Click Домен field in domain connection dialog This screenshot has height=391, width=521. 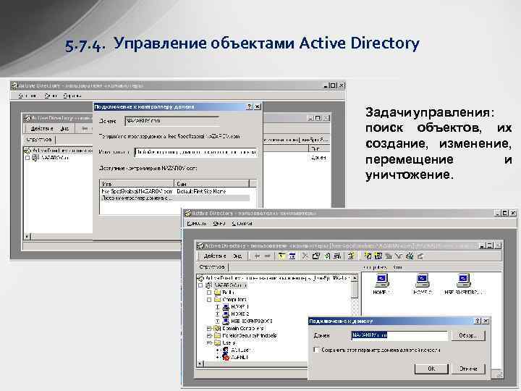point(399,335)
